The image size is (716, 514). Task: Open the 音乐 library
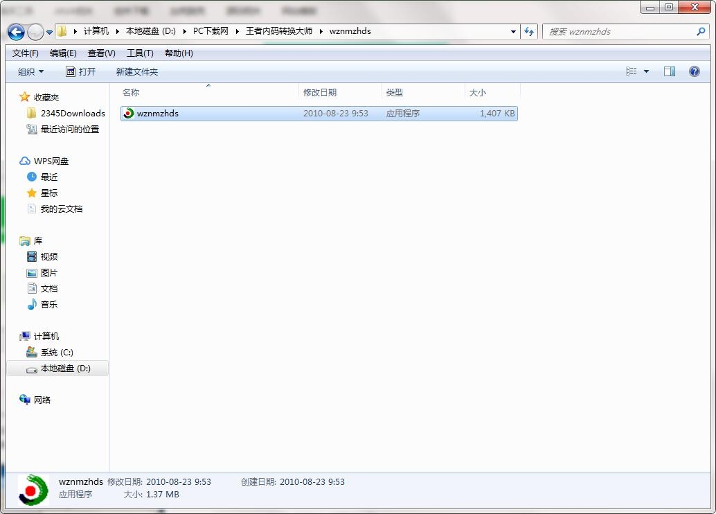tap(49, 304)
